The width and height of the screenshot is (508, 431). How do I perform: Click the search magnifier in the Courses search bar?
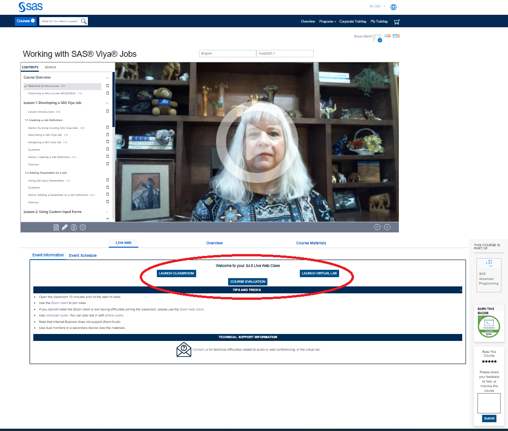[83, 21]
